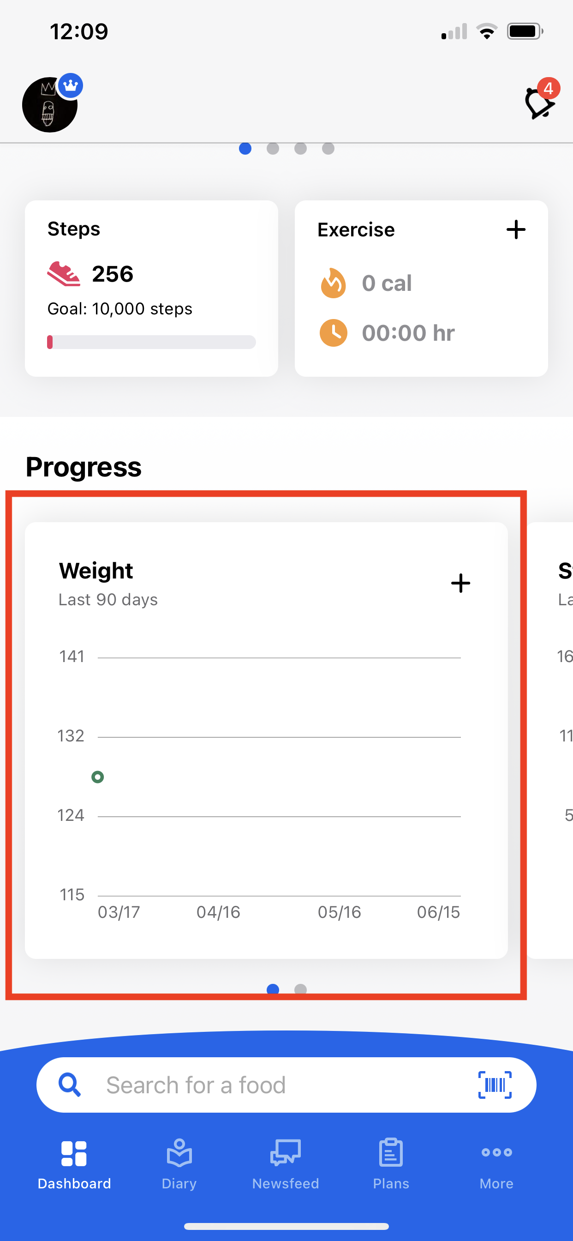Scan a barcode from the search bar
Screen dimensions: 573x1241
pos(495,1085)
